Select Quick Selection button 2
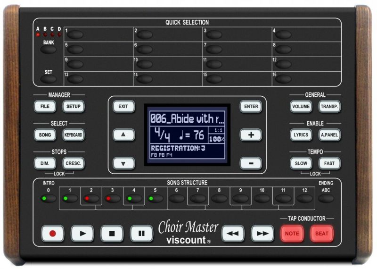Image resolution: width=377 pixels, height=269 pixels. coord(145,34)
